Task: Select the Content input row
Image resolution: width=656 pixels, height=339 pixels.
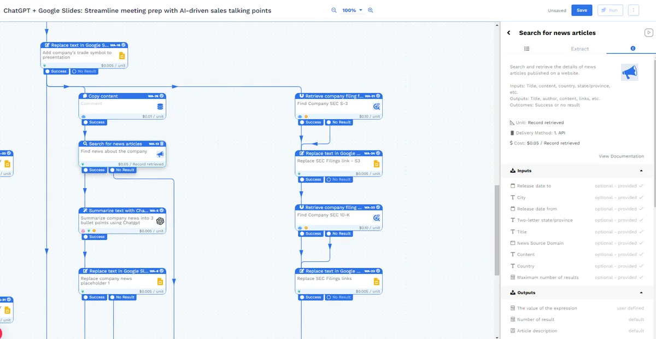Action: click(x=577, y=254)
